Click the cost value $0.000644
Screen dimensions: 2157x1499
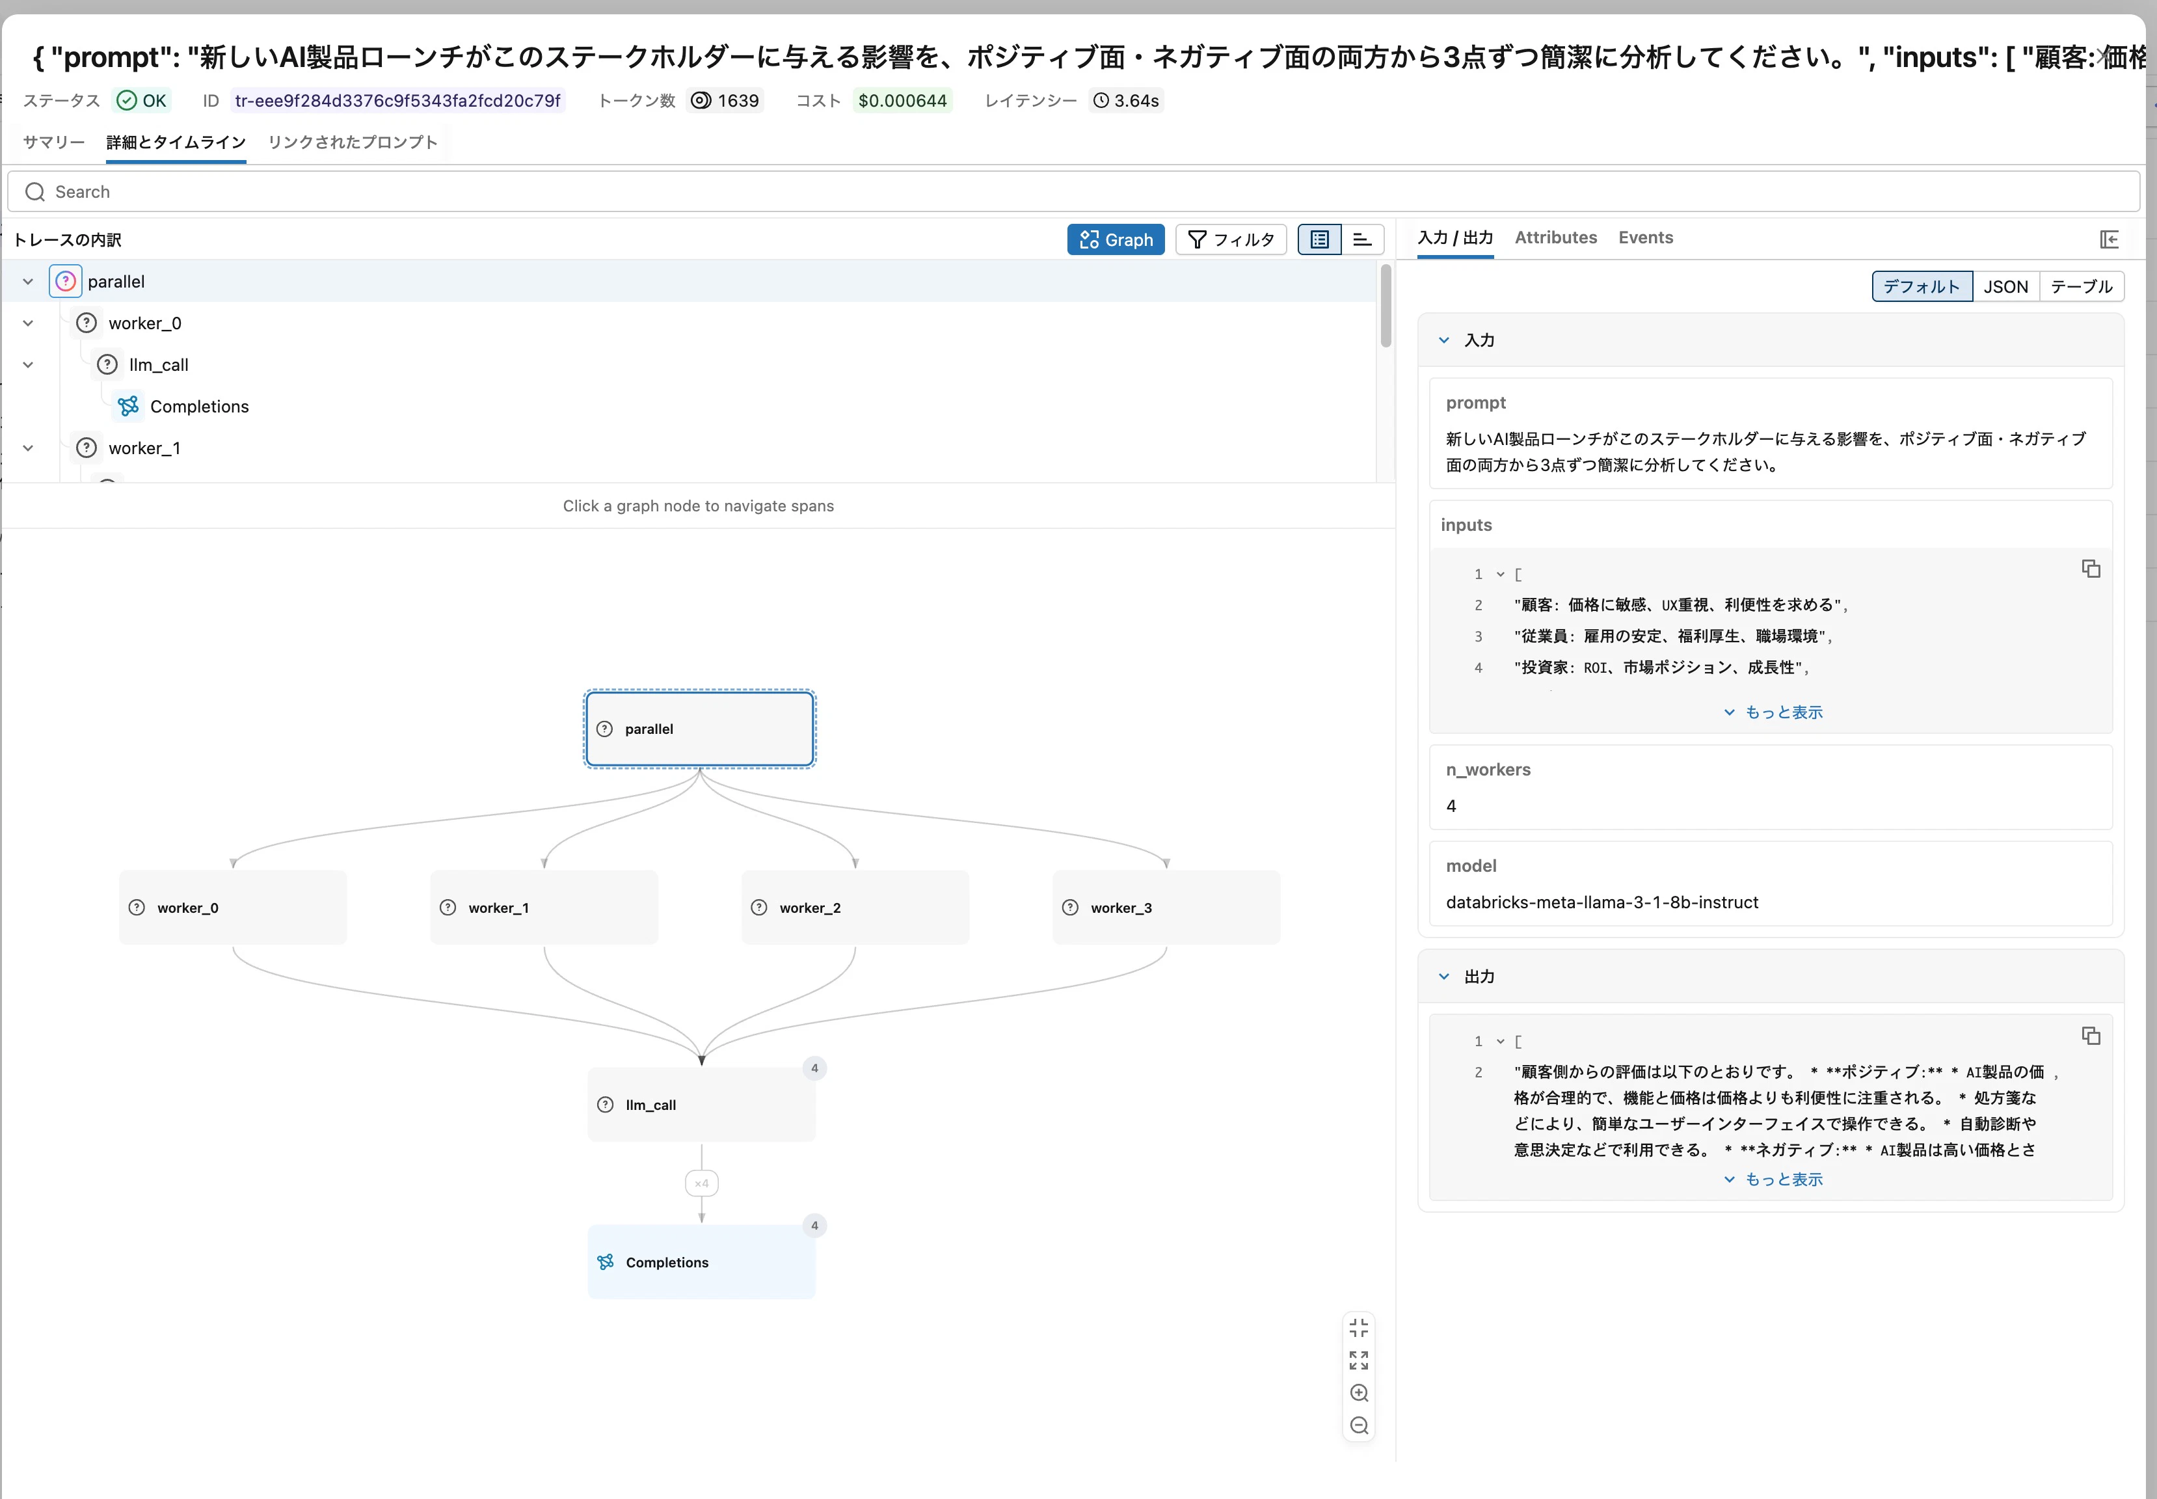(x=902, y=100)
